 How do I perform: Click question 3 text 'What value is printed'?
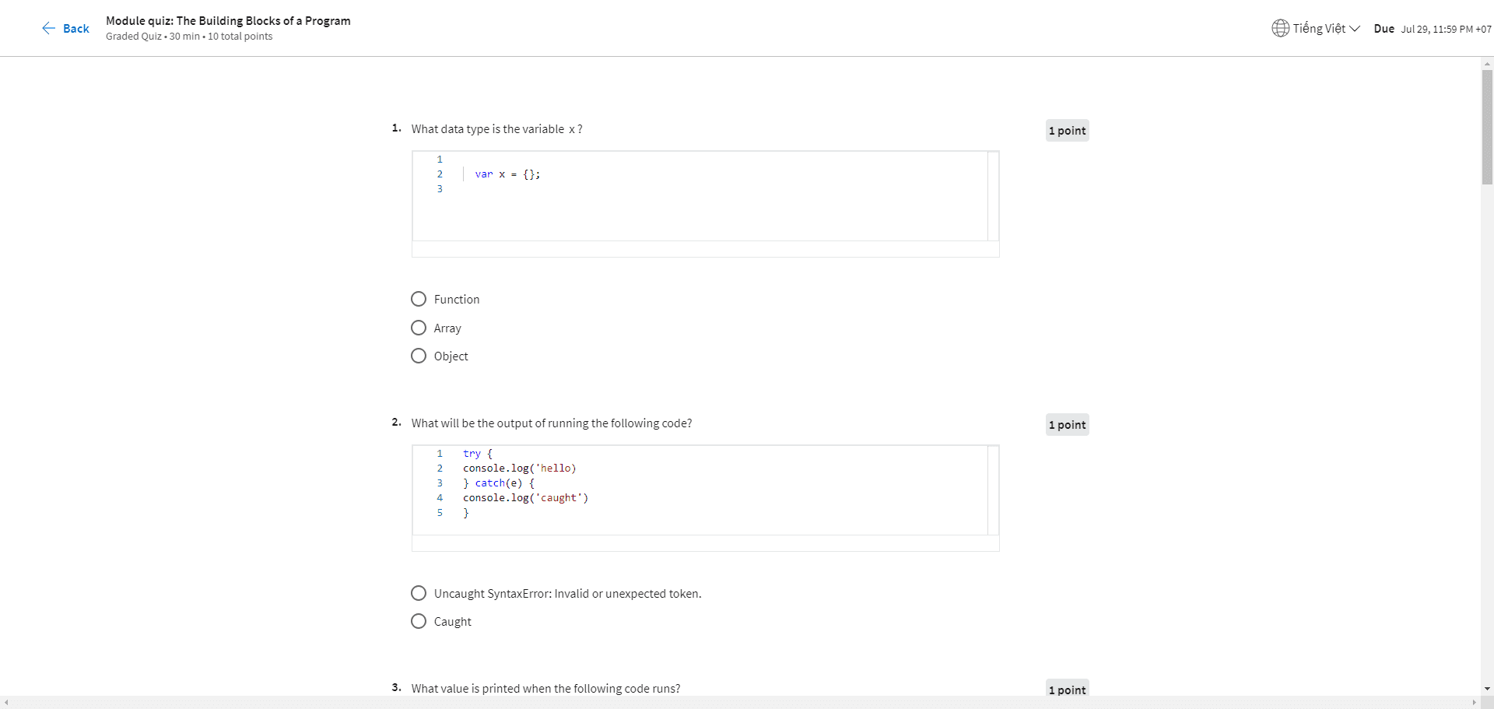(x=545, y=689)
